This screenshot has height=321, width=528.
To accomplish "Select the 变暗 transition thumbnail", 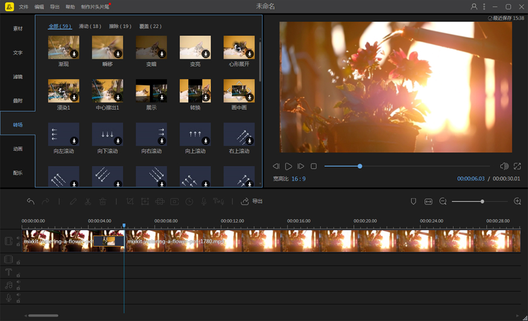I will (151, 47).
